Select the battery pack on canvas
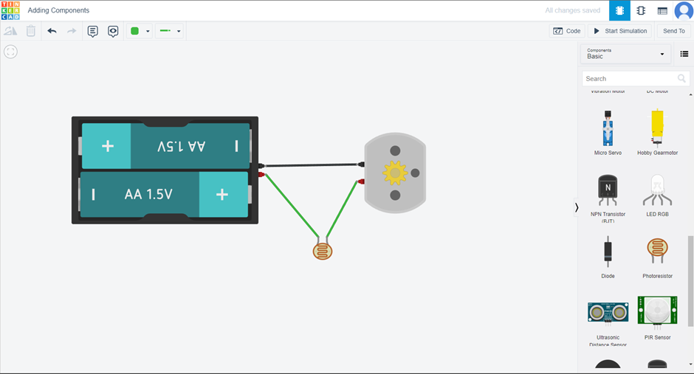Image resolution: width=694 pixels, height=374 pixels. (165, 170)
